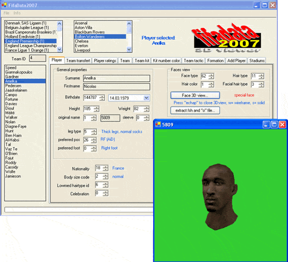Select player Diouf
This screenshot has width=288, height=262.
click(10, 108)
